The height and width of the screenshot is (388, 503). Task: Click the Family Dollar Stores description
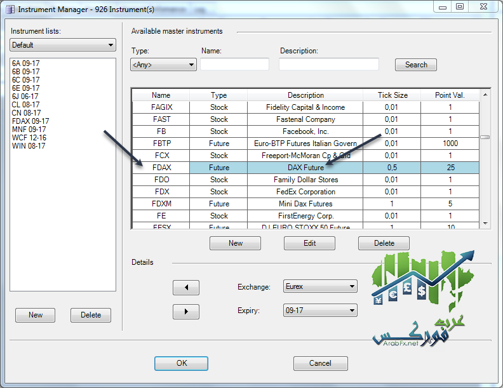click(305, 180)
